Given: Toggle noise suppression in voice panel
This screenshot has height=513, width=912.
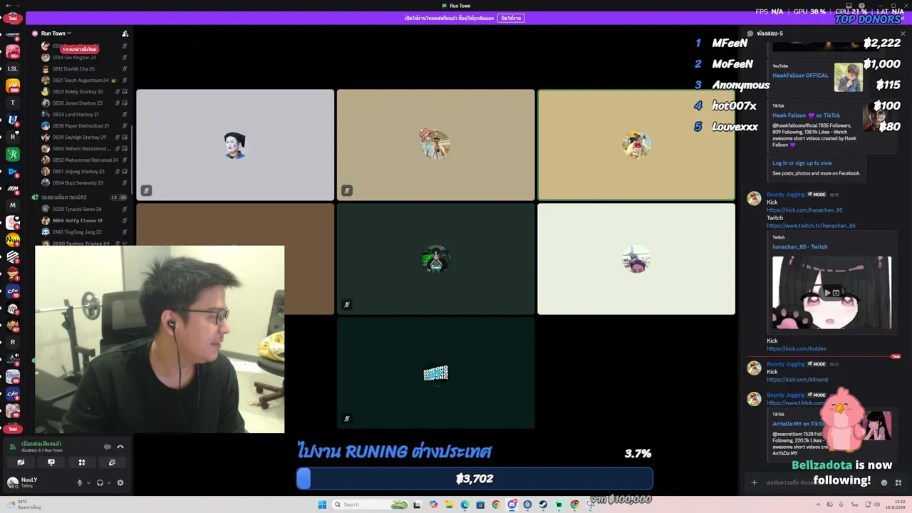Looking at the screenshot, I should 108,447.
